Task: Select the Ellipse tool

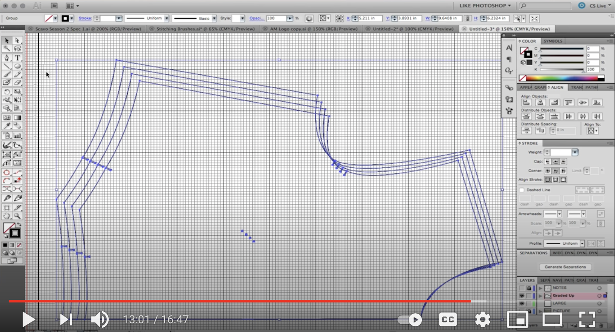Action: [x=17, y=66]
